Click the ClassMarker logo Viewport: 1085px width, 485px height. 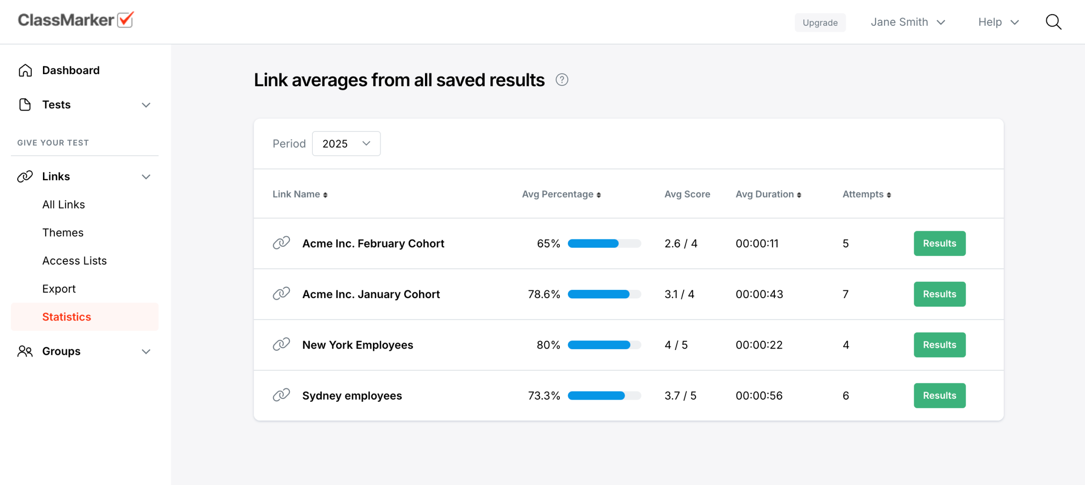point(75,20)
